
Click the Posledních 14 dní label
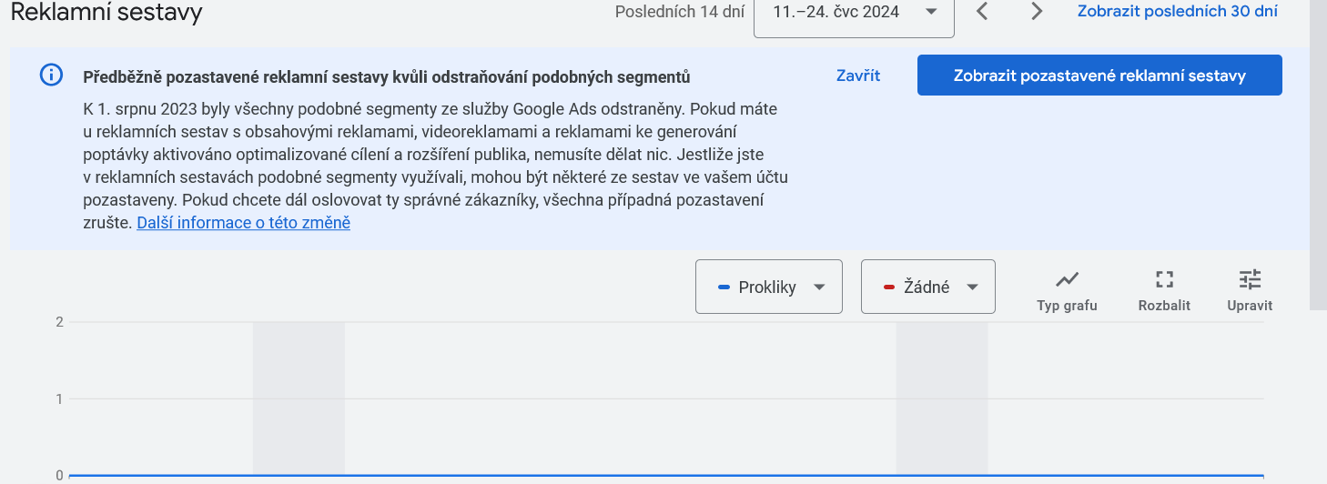[x=679, y=12]
